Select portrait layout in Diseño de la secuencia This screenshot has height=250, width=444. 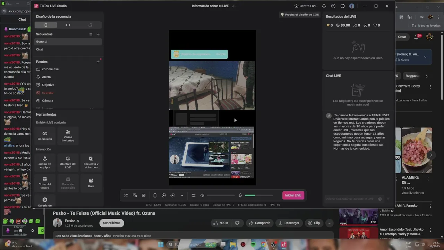45,25
